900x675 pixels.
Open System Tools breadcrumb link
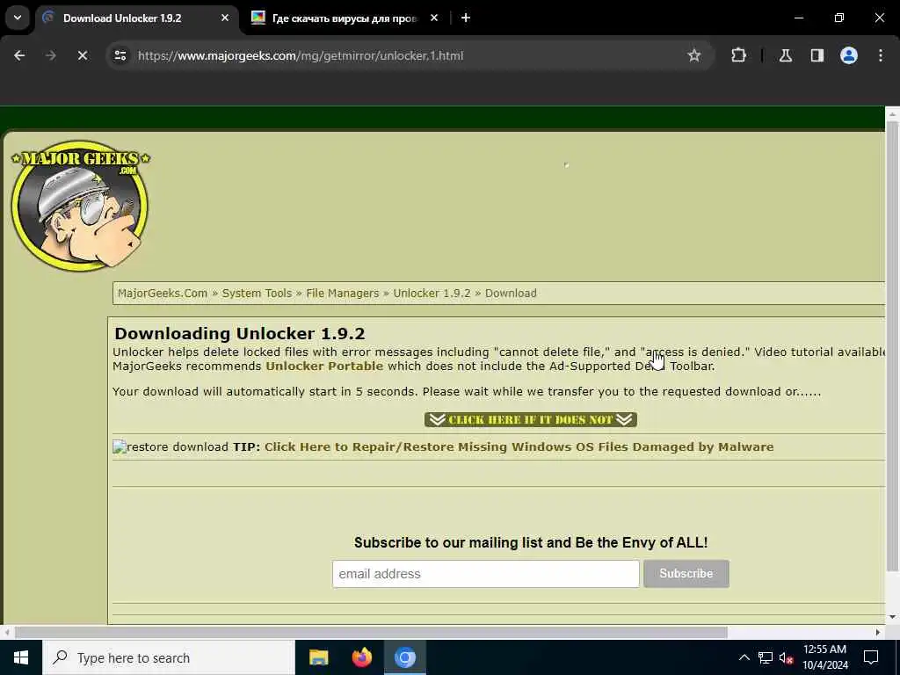pyautogui.click(x=257, y=294)
